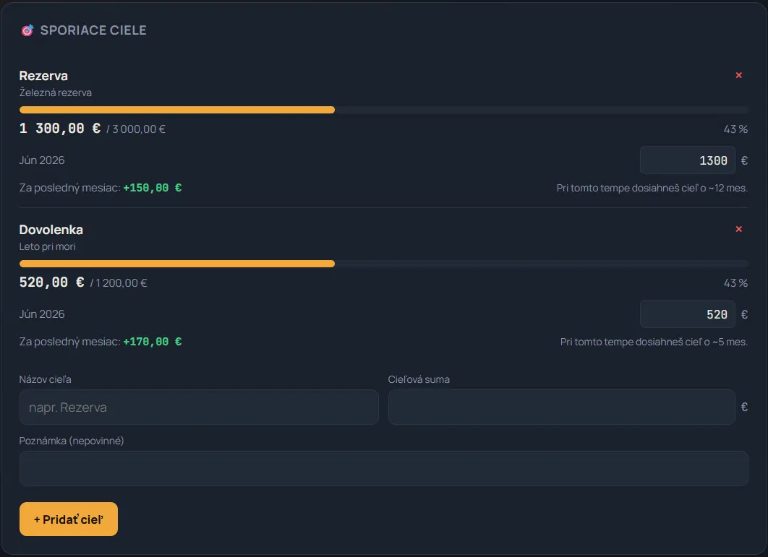Screen dimensions: 768x557
Task: Focus the Cieľová suma input field
Action: tap(561, 407)
